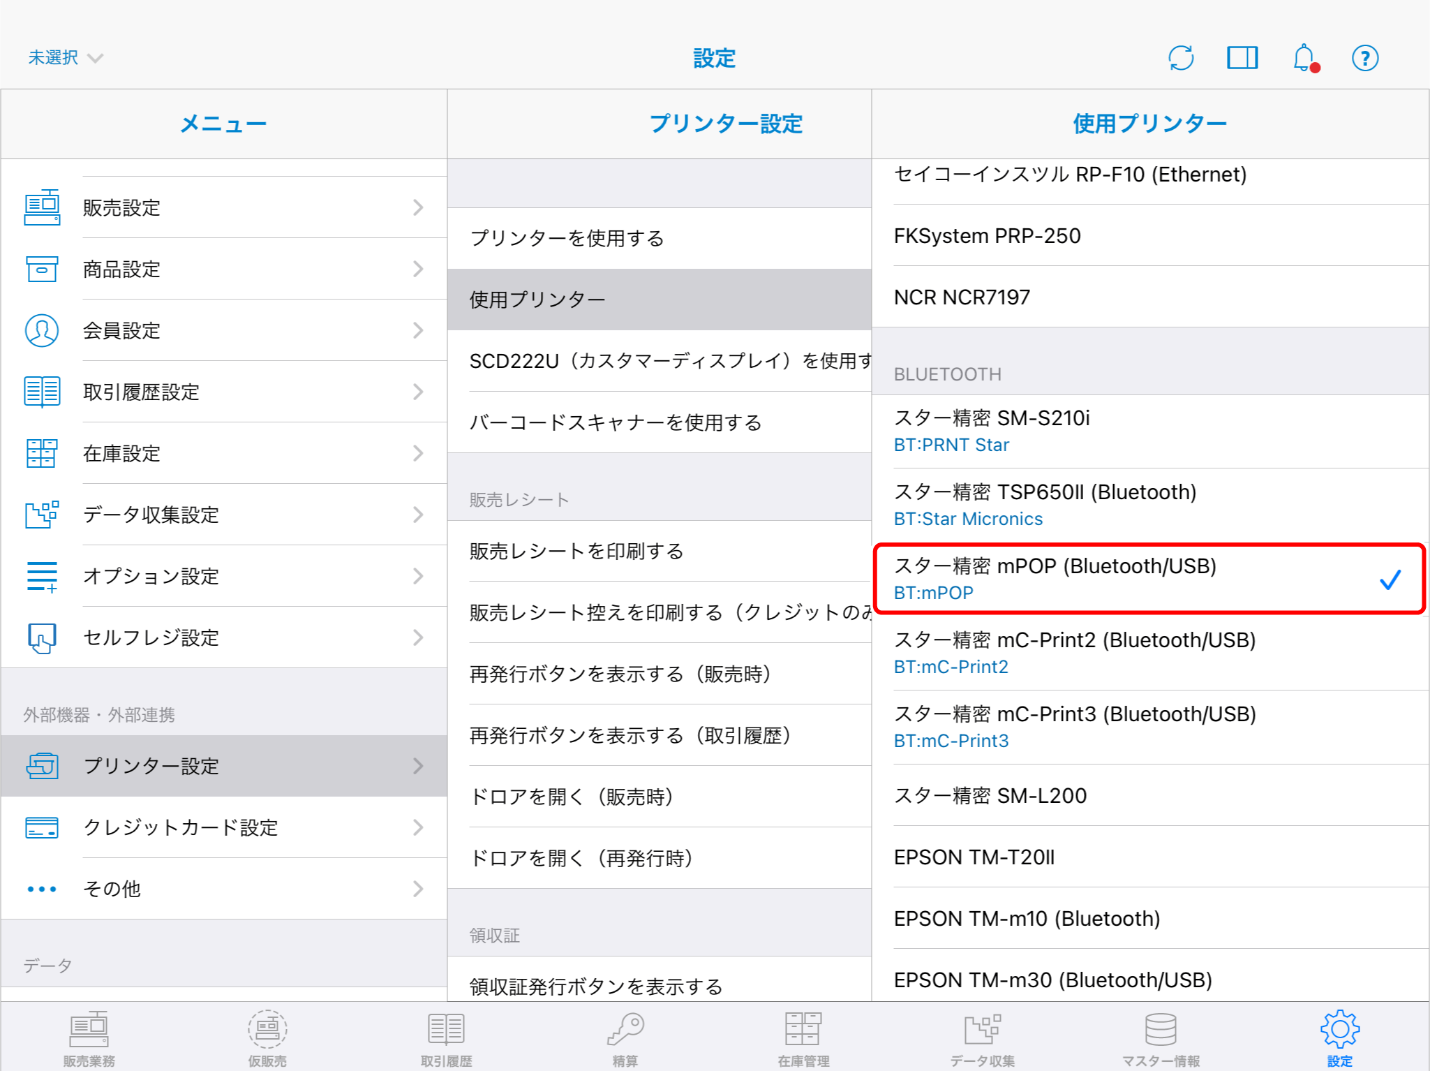
Task: Click the クレジットカード設定 card icon
Action: pyautogui.click(x=42, y=827)
